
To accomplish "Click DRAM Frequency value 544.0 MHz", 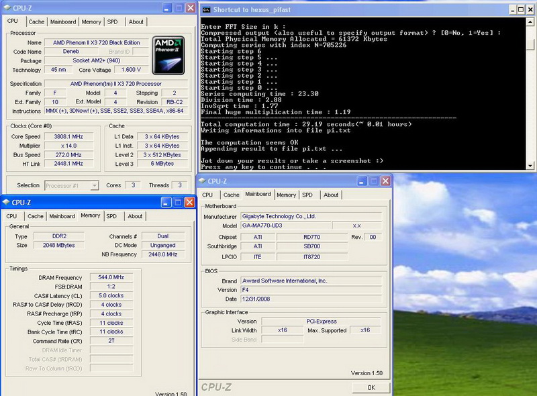I will pos(111,277).
